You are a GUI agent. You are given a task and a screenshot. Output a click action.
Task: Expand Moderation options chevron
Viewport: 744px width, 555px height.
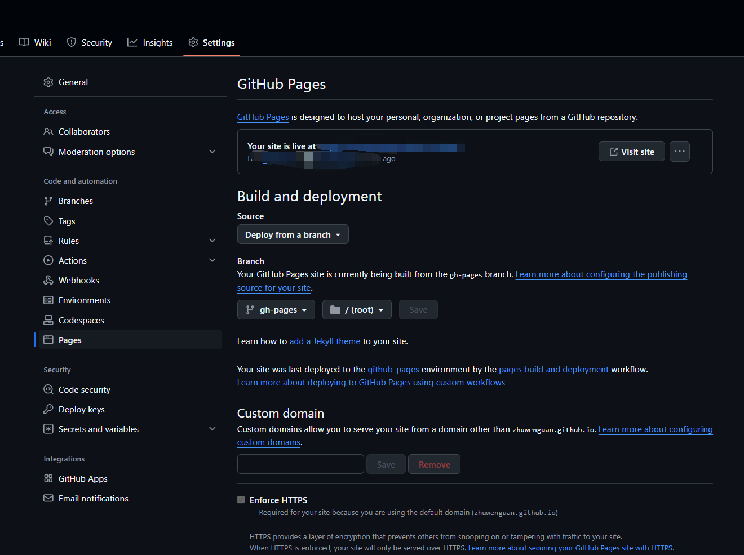(x=212, y=152)
